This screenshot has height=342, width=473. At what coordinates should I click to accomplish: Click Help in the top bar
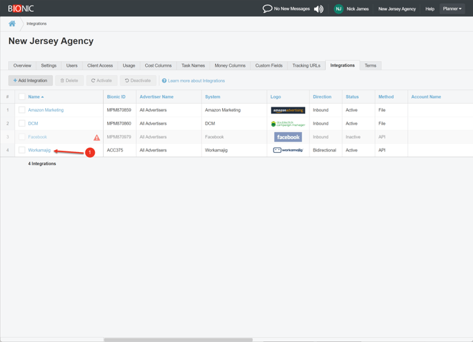pyautogui.click(x=430, y=9)
